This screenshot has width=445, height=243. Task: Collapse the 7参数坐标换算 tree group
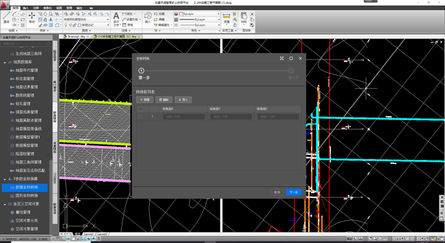(x=5, y=179)
